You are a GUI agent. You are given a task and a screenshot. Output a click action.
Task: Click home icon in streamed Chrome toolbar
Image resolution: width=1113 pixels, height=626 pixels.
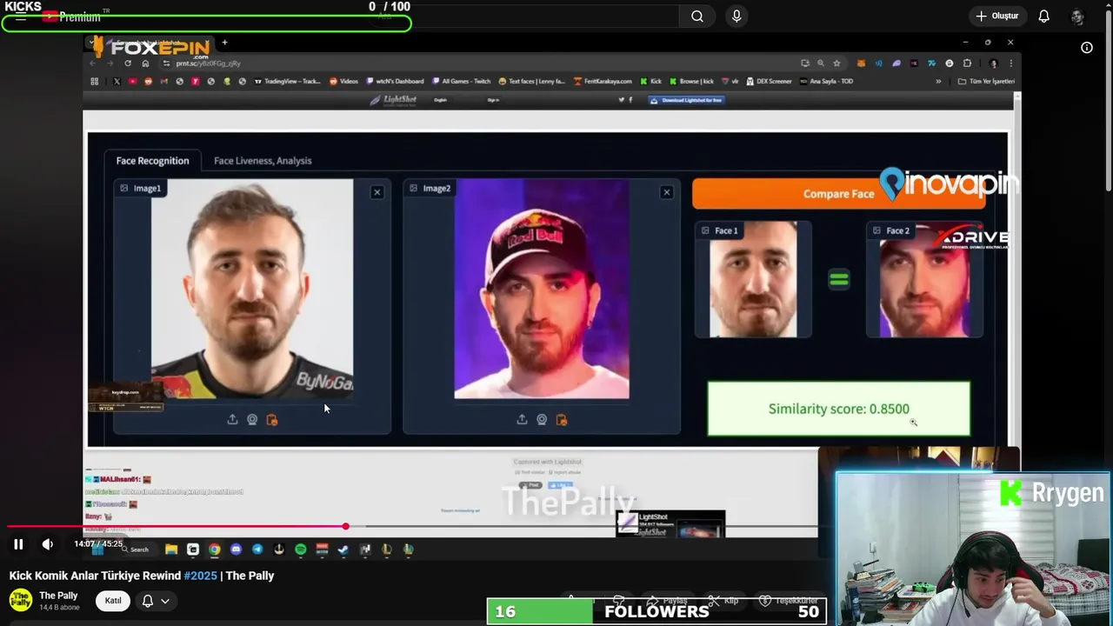145,63
